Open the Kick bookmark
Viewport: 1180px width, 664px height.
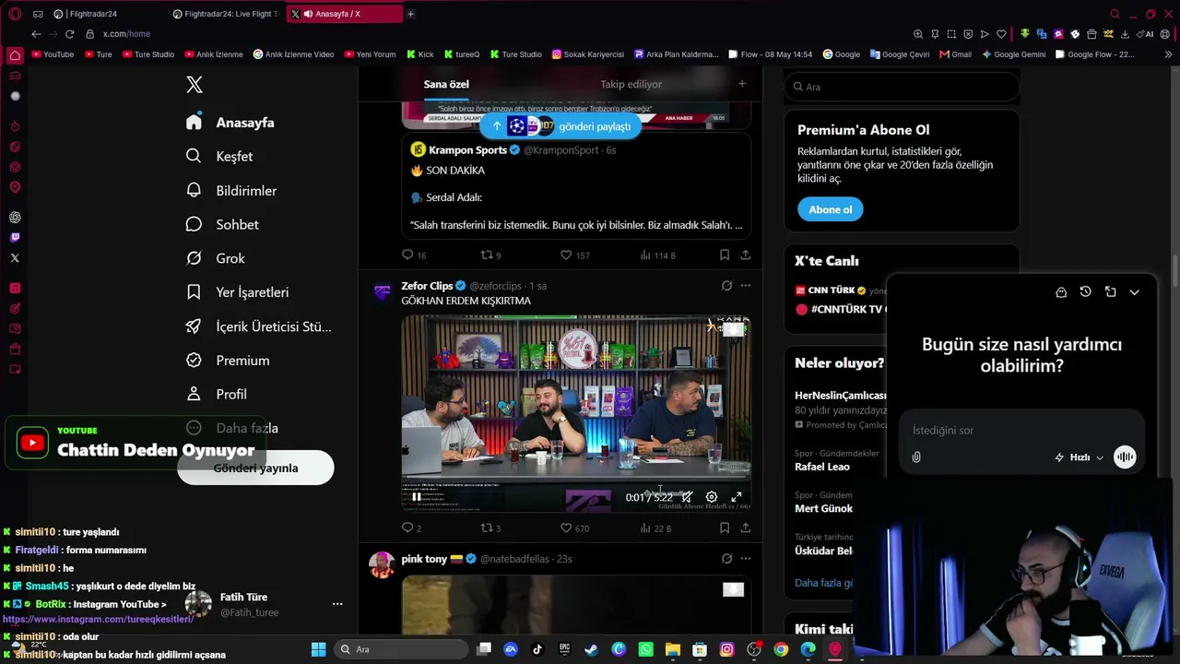coord(419,54)
